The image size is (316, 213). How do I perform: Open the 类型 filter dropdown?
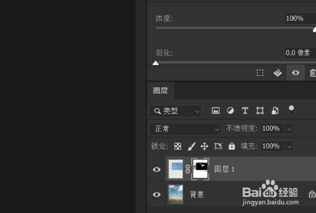(x=175, y=111)
